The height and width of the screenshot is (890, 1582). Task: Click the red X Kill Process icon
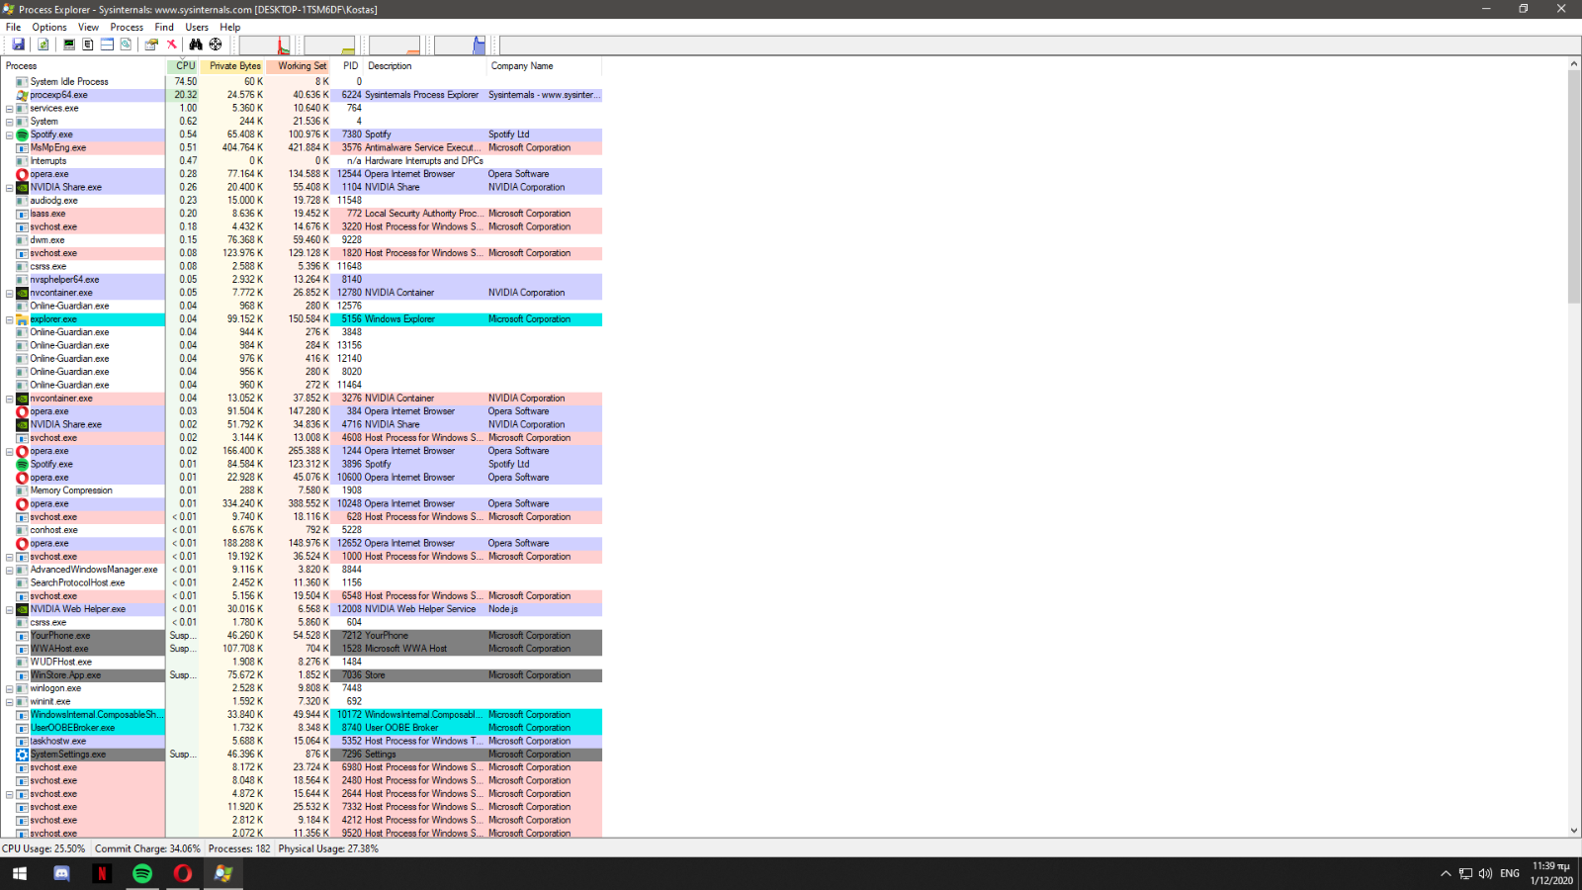pyautogui.click(x=171, y=44)
